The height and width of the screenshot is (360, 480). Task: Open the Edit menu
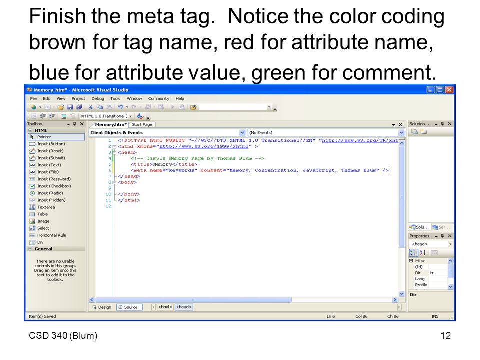46,99
